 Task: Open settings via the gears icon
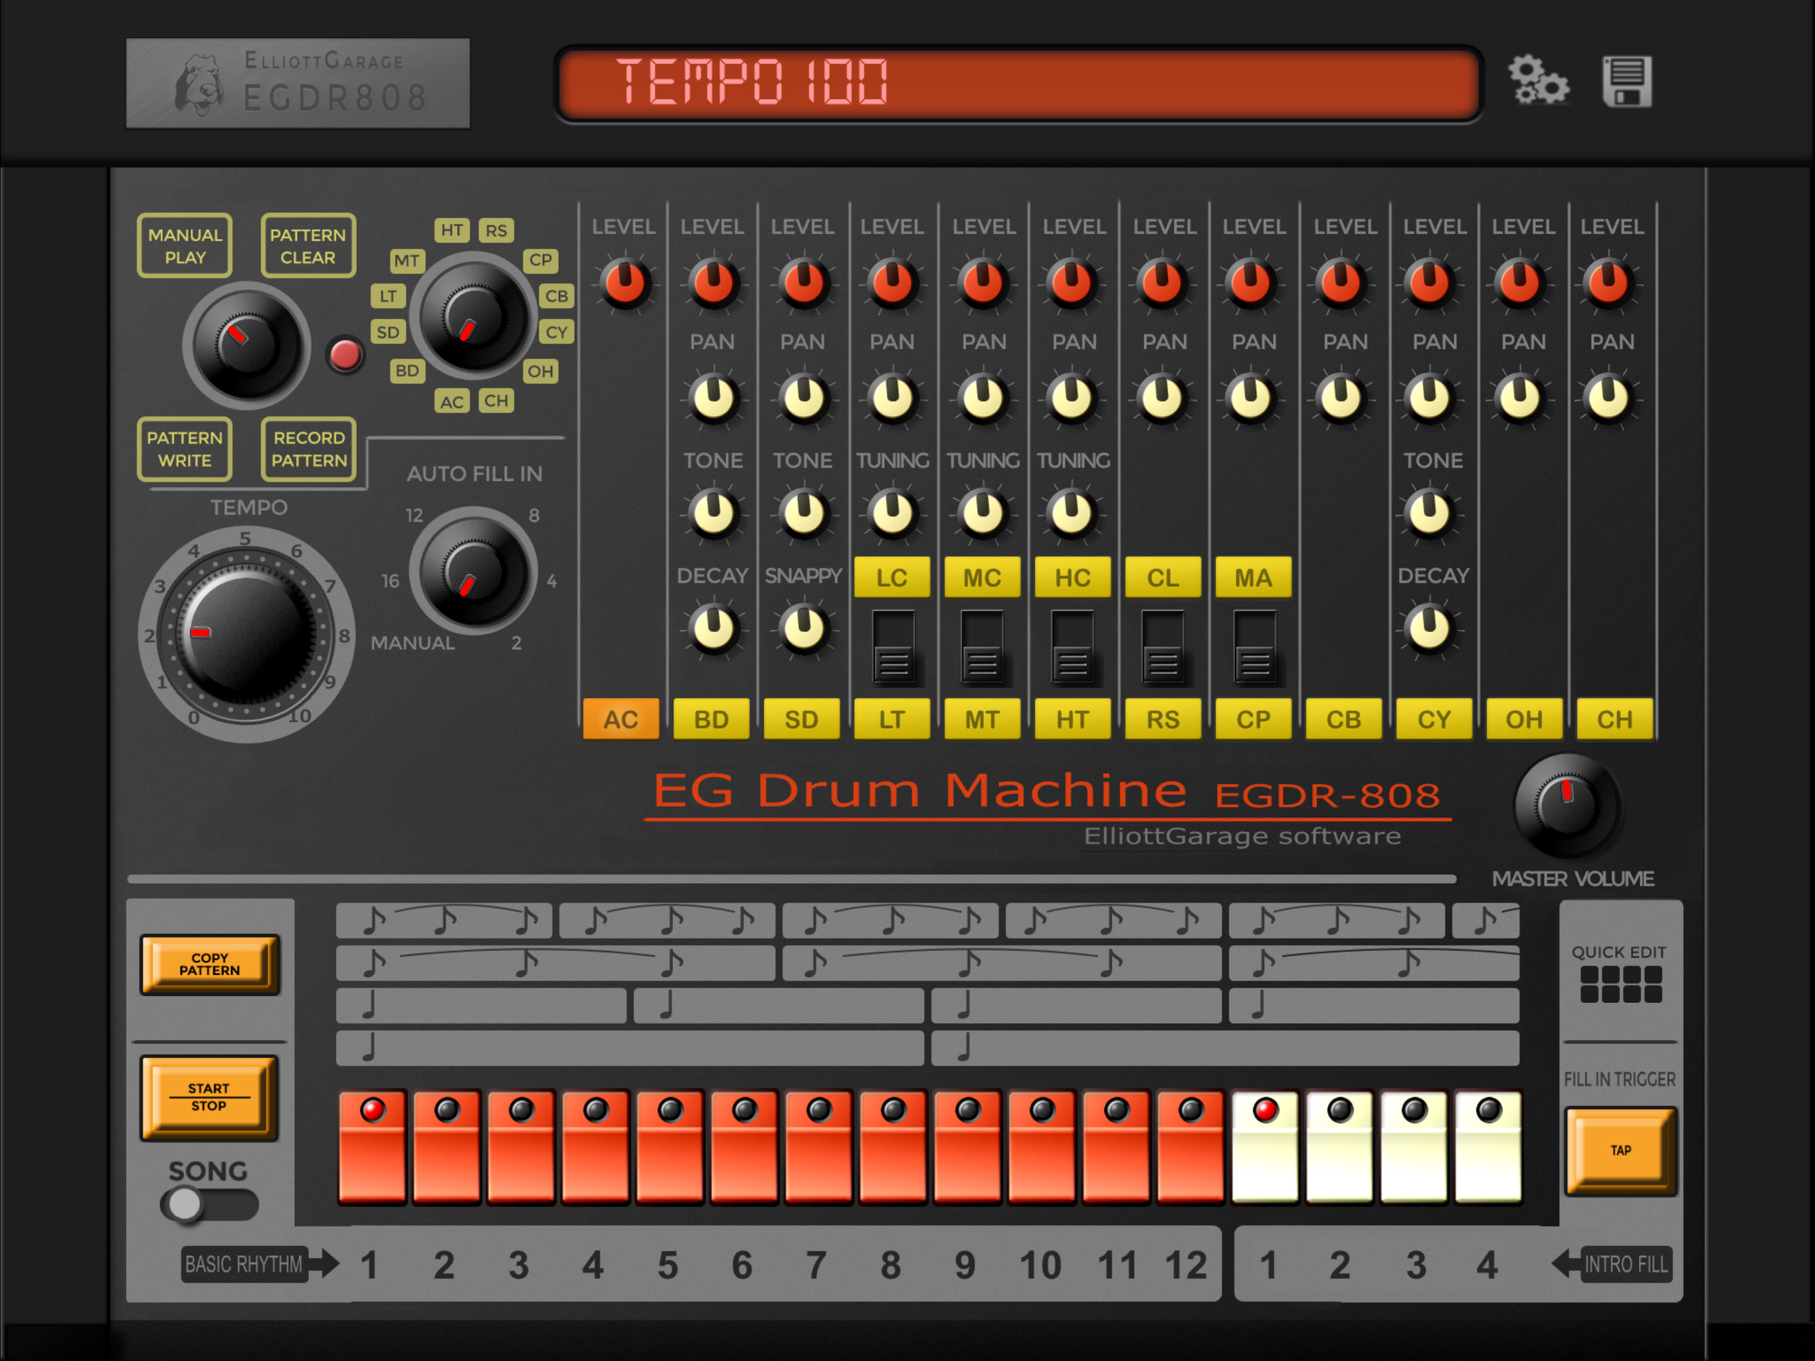click(x=1539, y=80)
